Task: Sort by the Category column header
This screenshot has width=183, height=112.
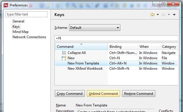Action: [x=169, y=46]
